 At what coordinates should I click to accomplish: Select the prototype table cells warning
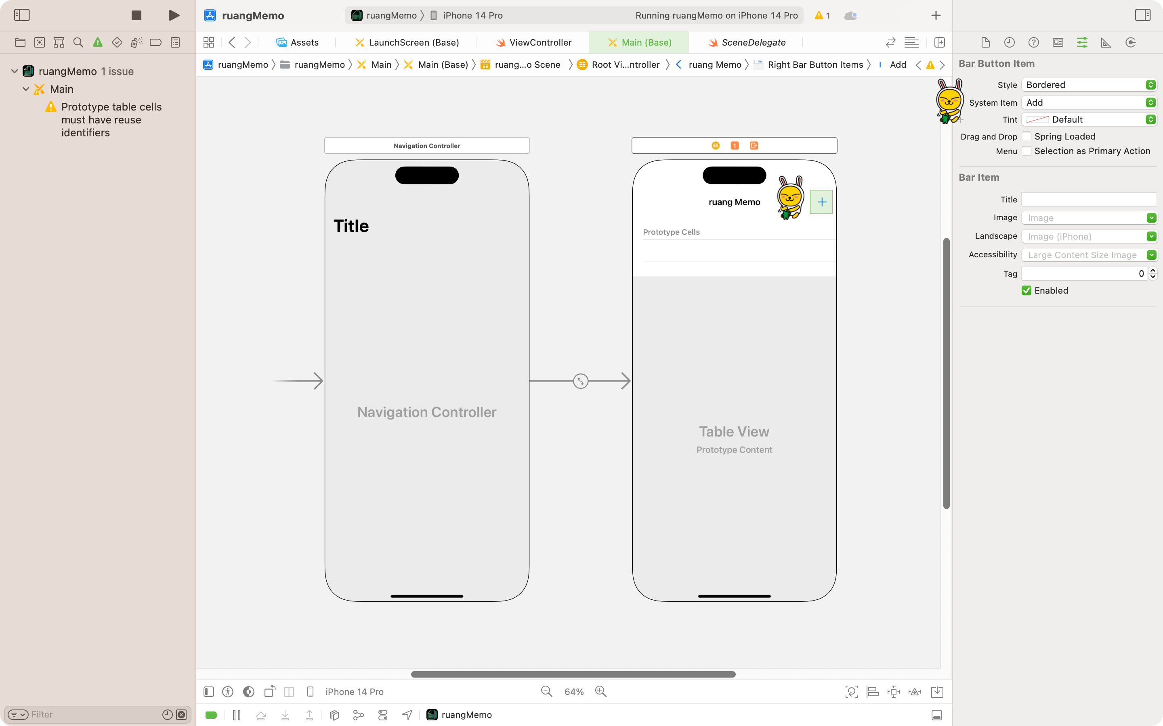pos(105,119)
